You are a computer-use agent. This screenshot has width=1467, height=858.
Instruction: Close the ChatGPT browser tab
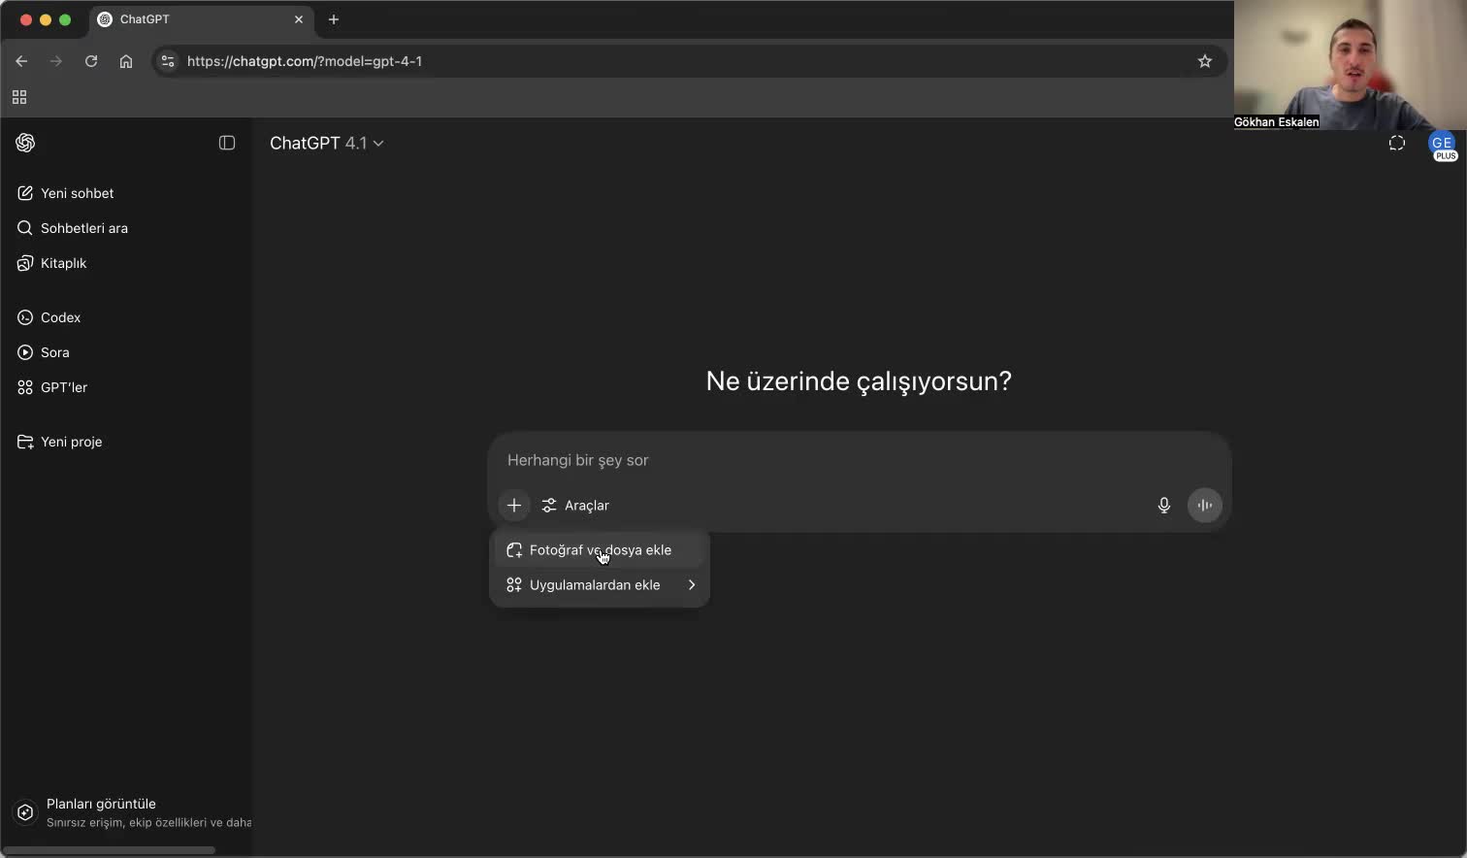click(x=299, y=19)
